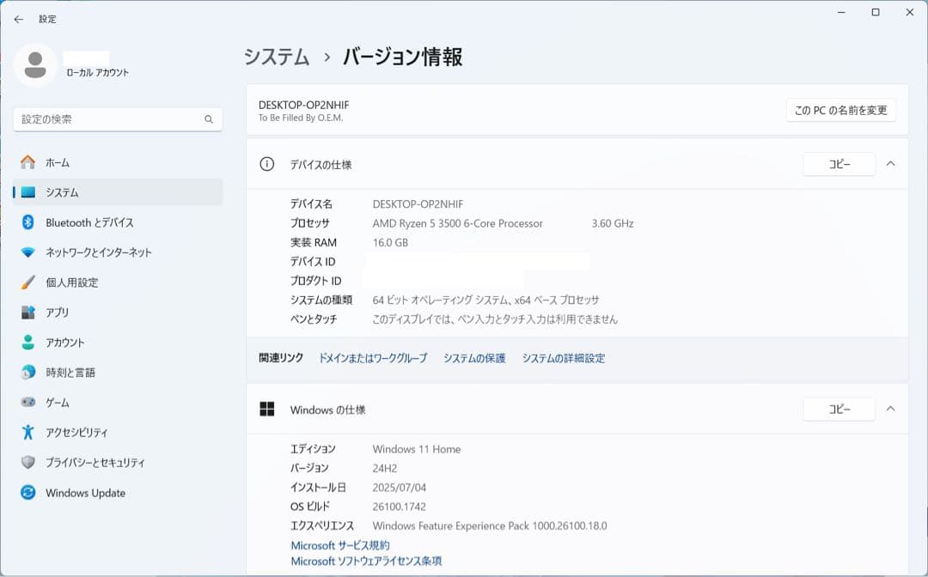
Task: Open 時刻と言語 settings
Action: [x=69, y=372]
